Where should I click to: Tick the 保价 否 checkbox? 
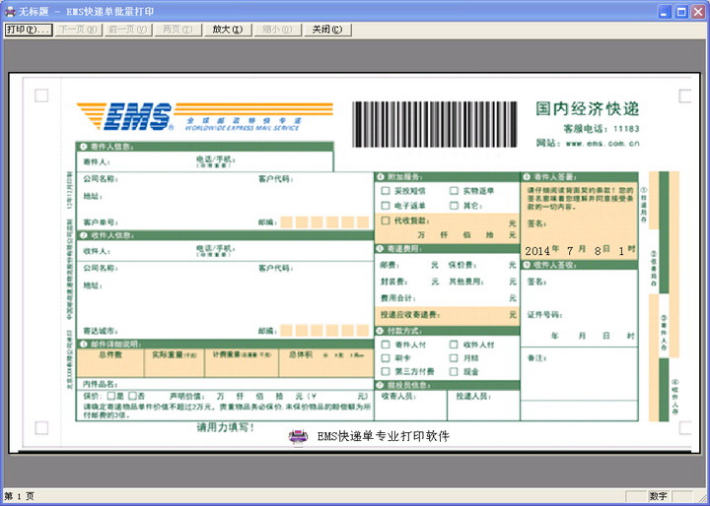point(133,396)
